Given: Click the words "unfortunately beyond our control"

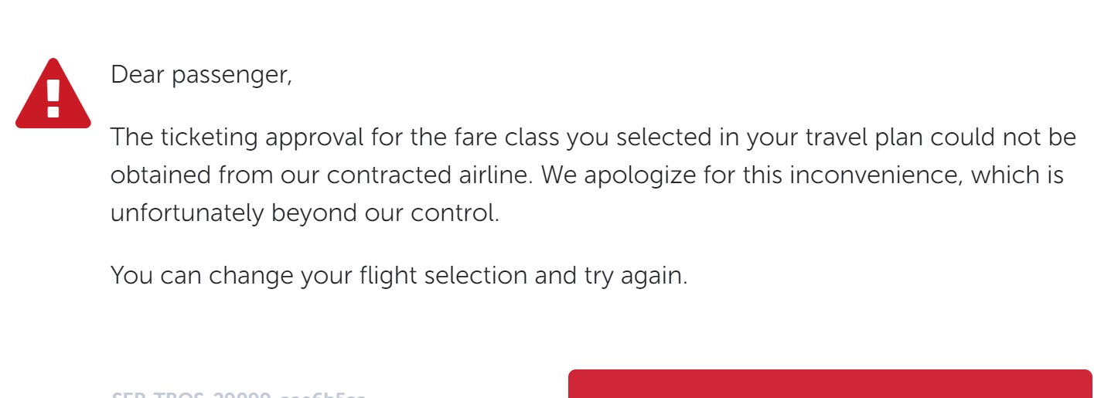Looking at the screenshot, I should click(305, 213).
